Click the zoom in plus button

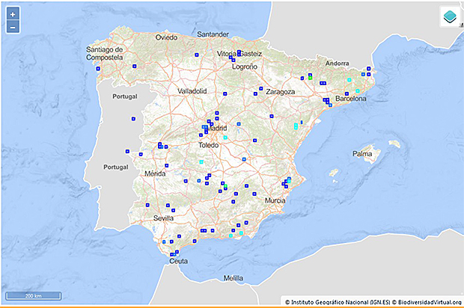click(x=13, y=14)
